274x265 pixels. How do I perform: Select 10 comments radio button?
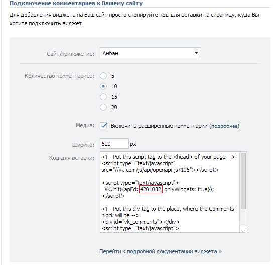[x=103, y=86]
